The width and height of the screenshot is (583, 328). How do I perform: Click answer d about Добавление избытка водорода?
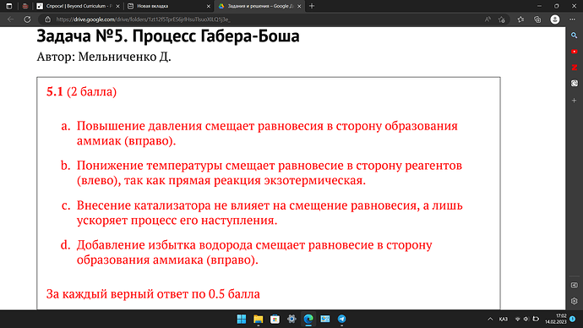click(x=254, y=252)
